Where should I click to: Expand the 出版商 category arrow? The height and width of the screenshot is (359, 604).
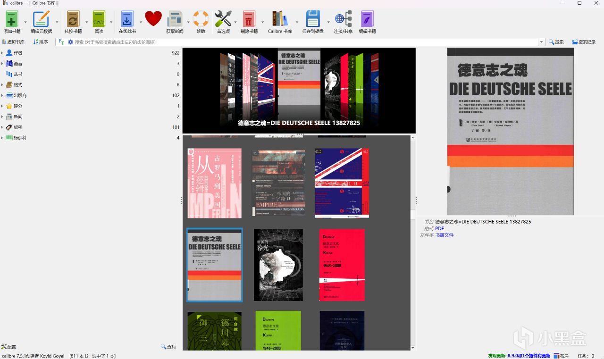point(2,95)
